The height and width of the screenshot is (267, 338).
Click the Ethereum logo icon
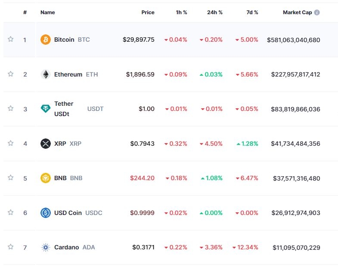click(45, 74)
